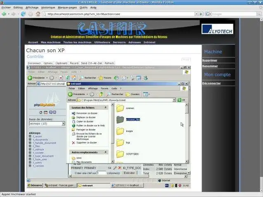The height and width of the screenshot is (197, 263).
Task: Click Créer une clef sur column count field
Action: [x=101, y=173]
